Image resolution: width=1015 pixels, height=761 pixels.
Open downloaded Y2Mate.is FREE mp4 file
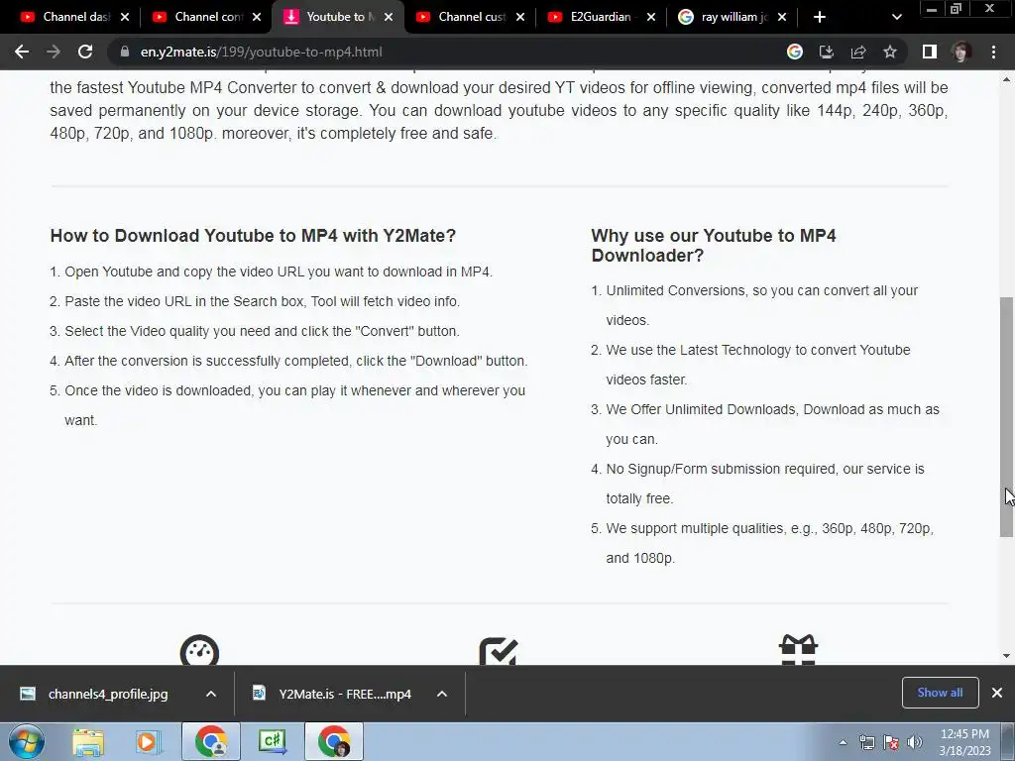(333, 694)
